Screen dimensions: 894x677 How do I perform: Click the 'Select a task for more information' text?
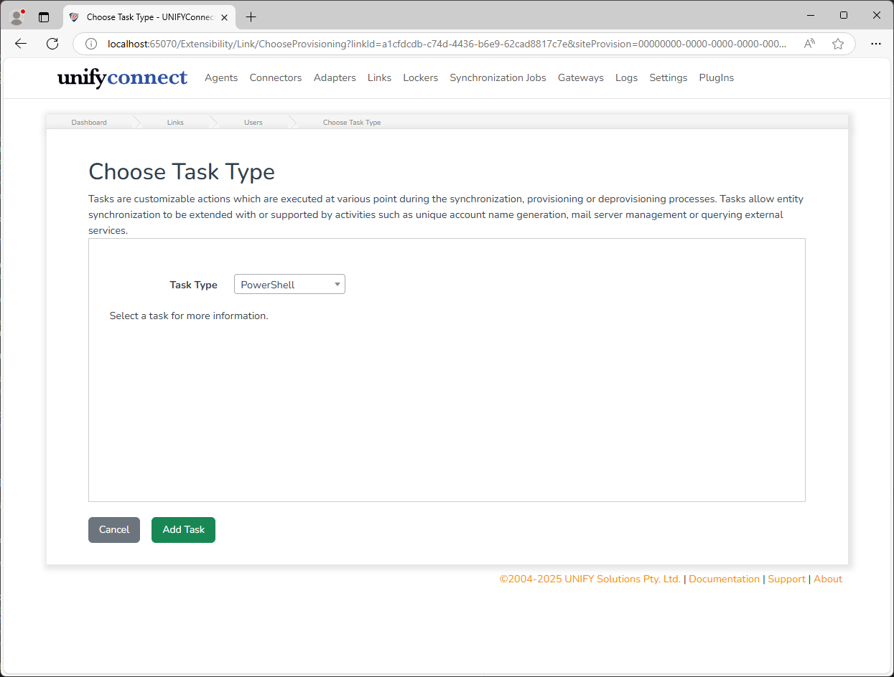pyautogui.click(x=189, y=316)
